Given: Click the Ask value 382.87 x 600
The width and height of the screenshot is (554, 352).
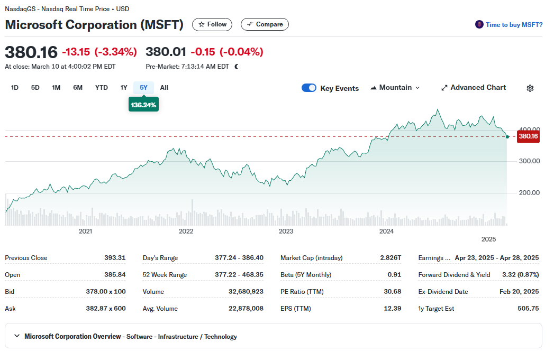Looking at the screenshot, I should (x=106, y=309).
